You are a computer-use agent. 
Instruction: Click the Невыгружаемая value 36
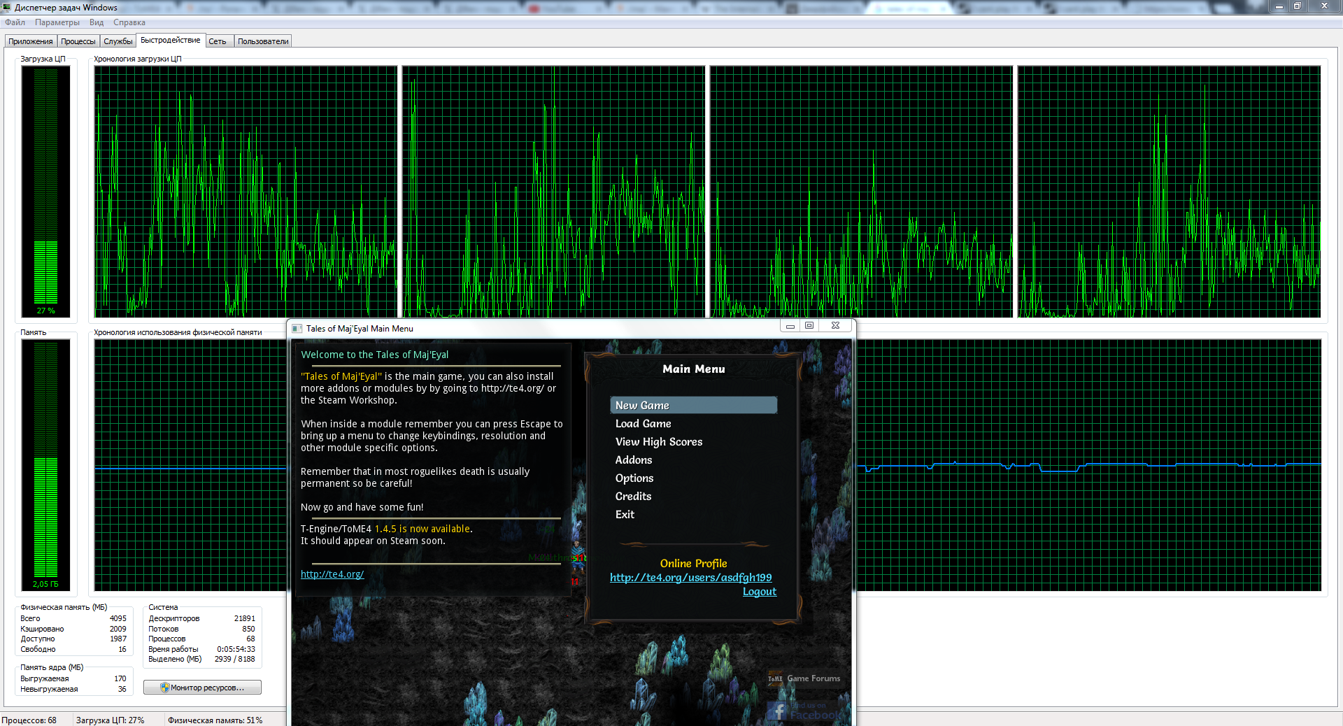click(122, 689)
